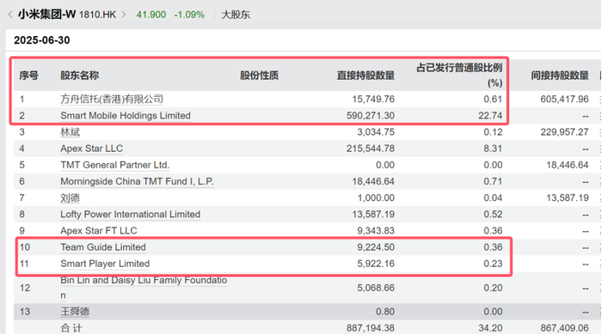Click the 1810.HK stock code
Screen dimensions: 602x334
(97, 15)
